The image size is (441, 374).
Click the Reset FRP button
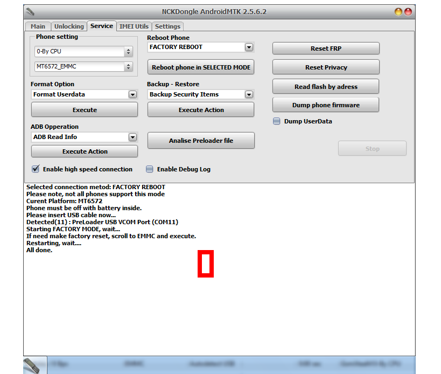click(326, 49)
